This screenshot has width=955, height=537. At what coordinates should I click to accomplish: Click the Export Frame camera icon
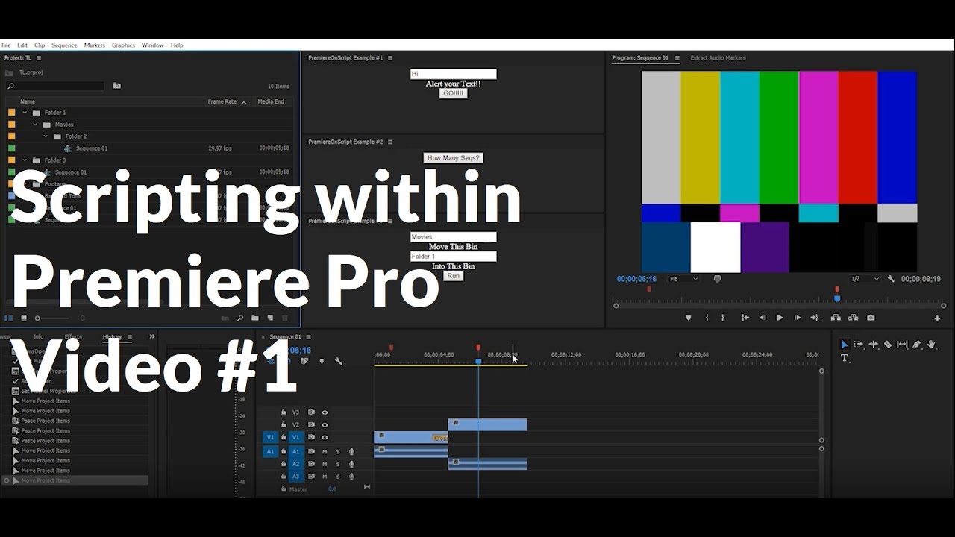coord(871,317)
